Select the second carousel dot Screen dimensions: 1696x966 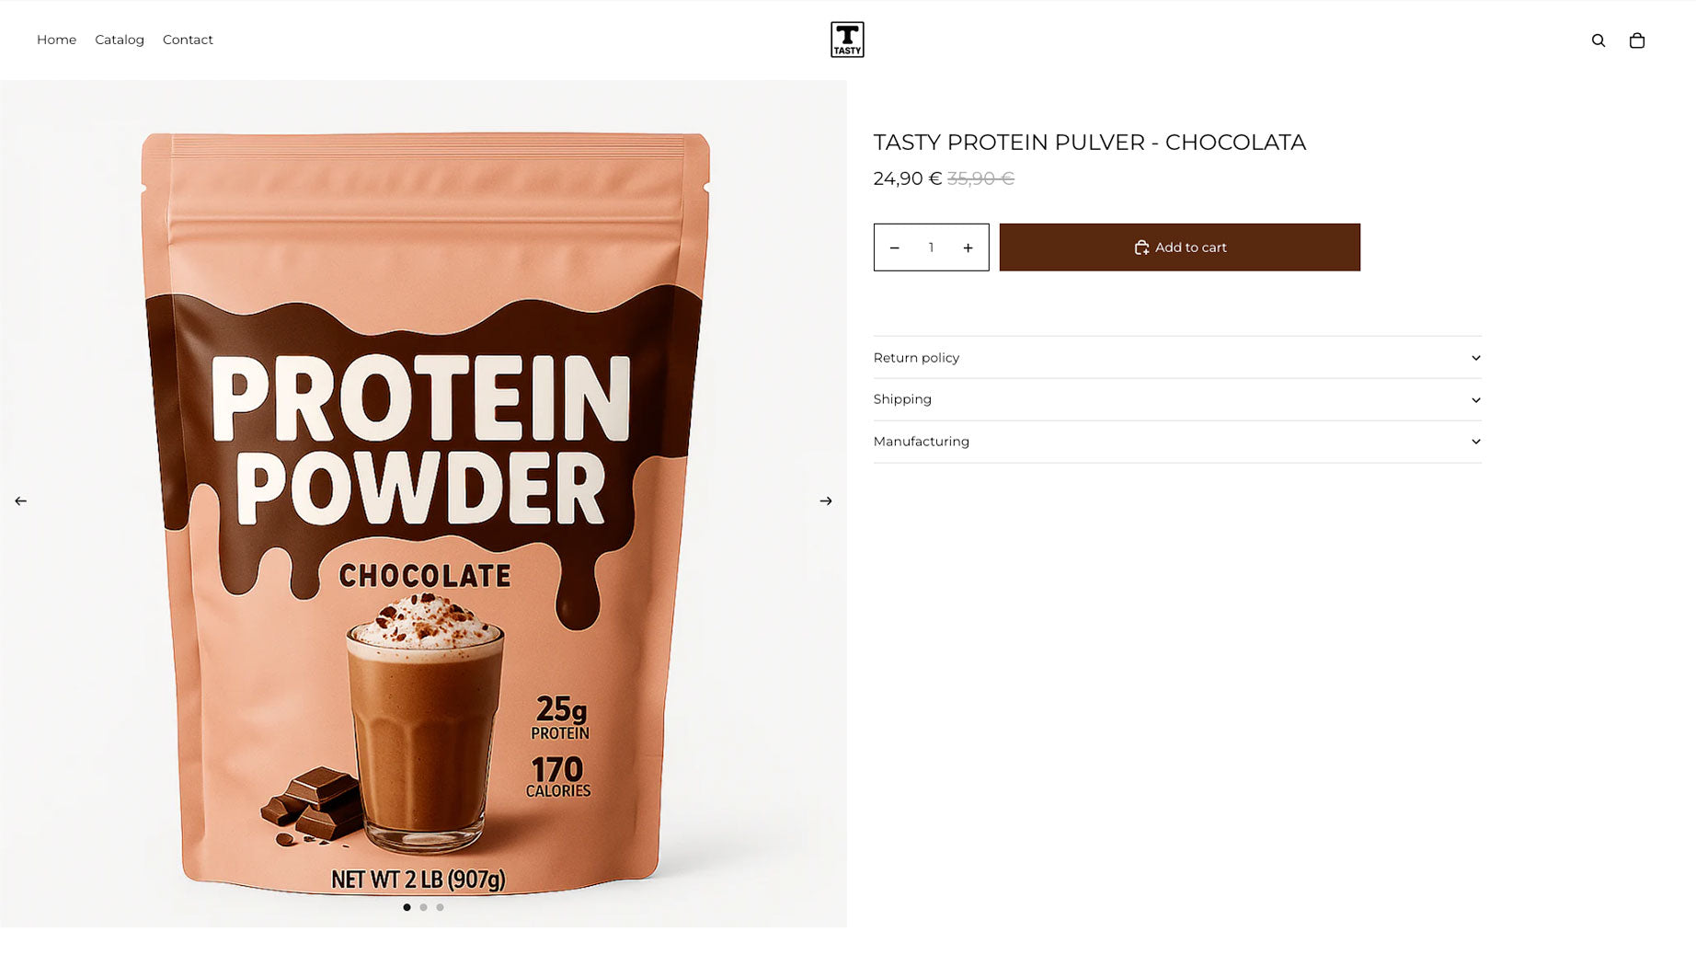click(x=423, y=907)
